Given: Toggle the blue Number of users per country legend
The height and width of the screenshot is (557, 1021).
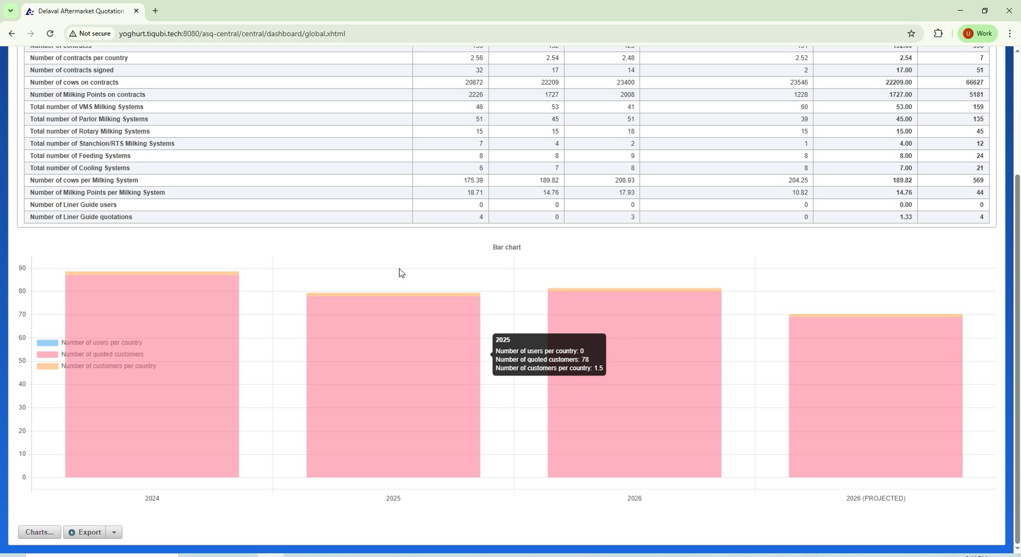Looking at the screenshot, I should click(x=89, y=343).
